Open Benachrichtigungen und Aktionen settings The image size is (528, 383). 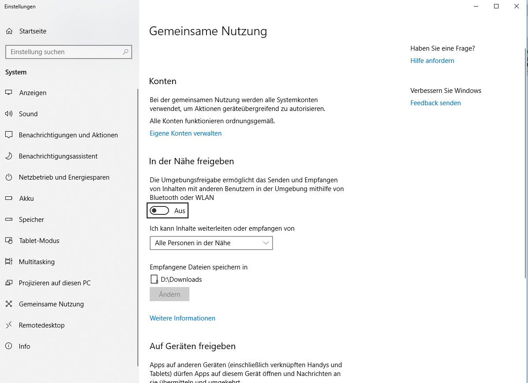[x=68, y=135]
